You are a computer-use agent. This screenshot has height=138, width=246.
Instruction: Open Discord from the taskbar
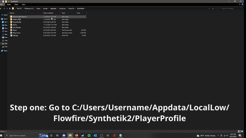[x=64, y=135]
